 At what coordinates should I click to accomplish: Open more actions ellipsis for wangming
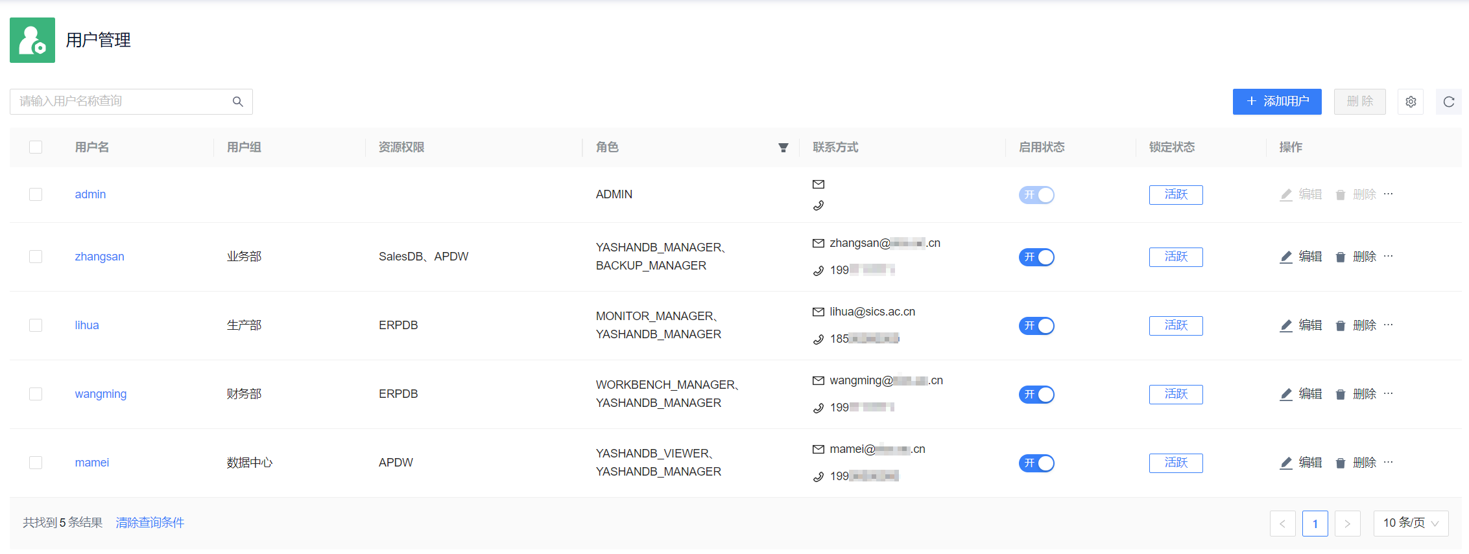coord(1388,393)
